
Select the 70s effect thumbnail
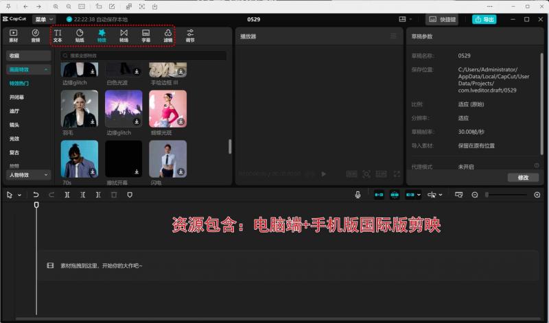click(x=80, y=159)
